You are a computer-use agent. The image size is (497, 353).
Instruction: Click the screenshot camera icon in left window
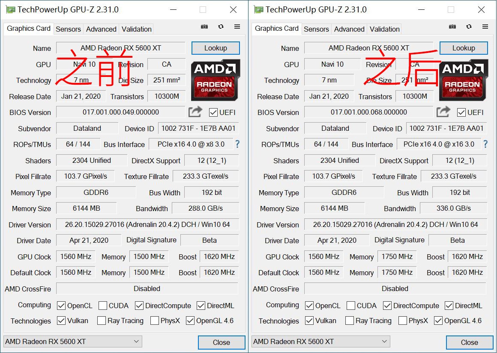(x=204, y=26)
